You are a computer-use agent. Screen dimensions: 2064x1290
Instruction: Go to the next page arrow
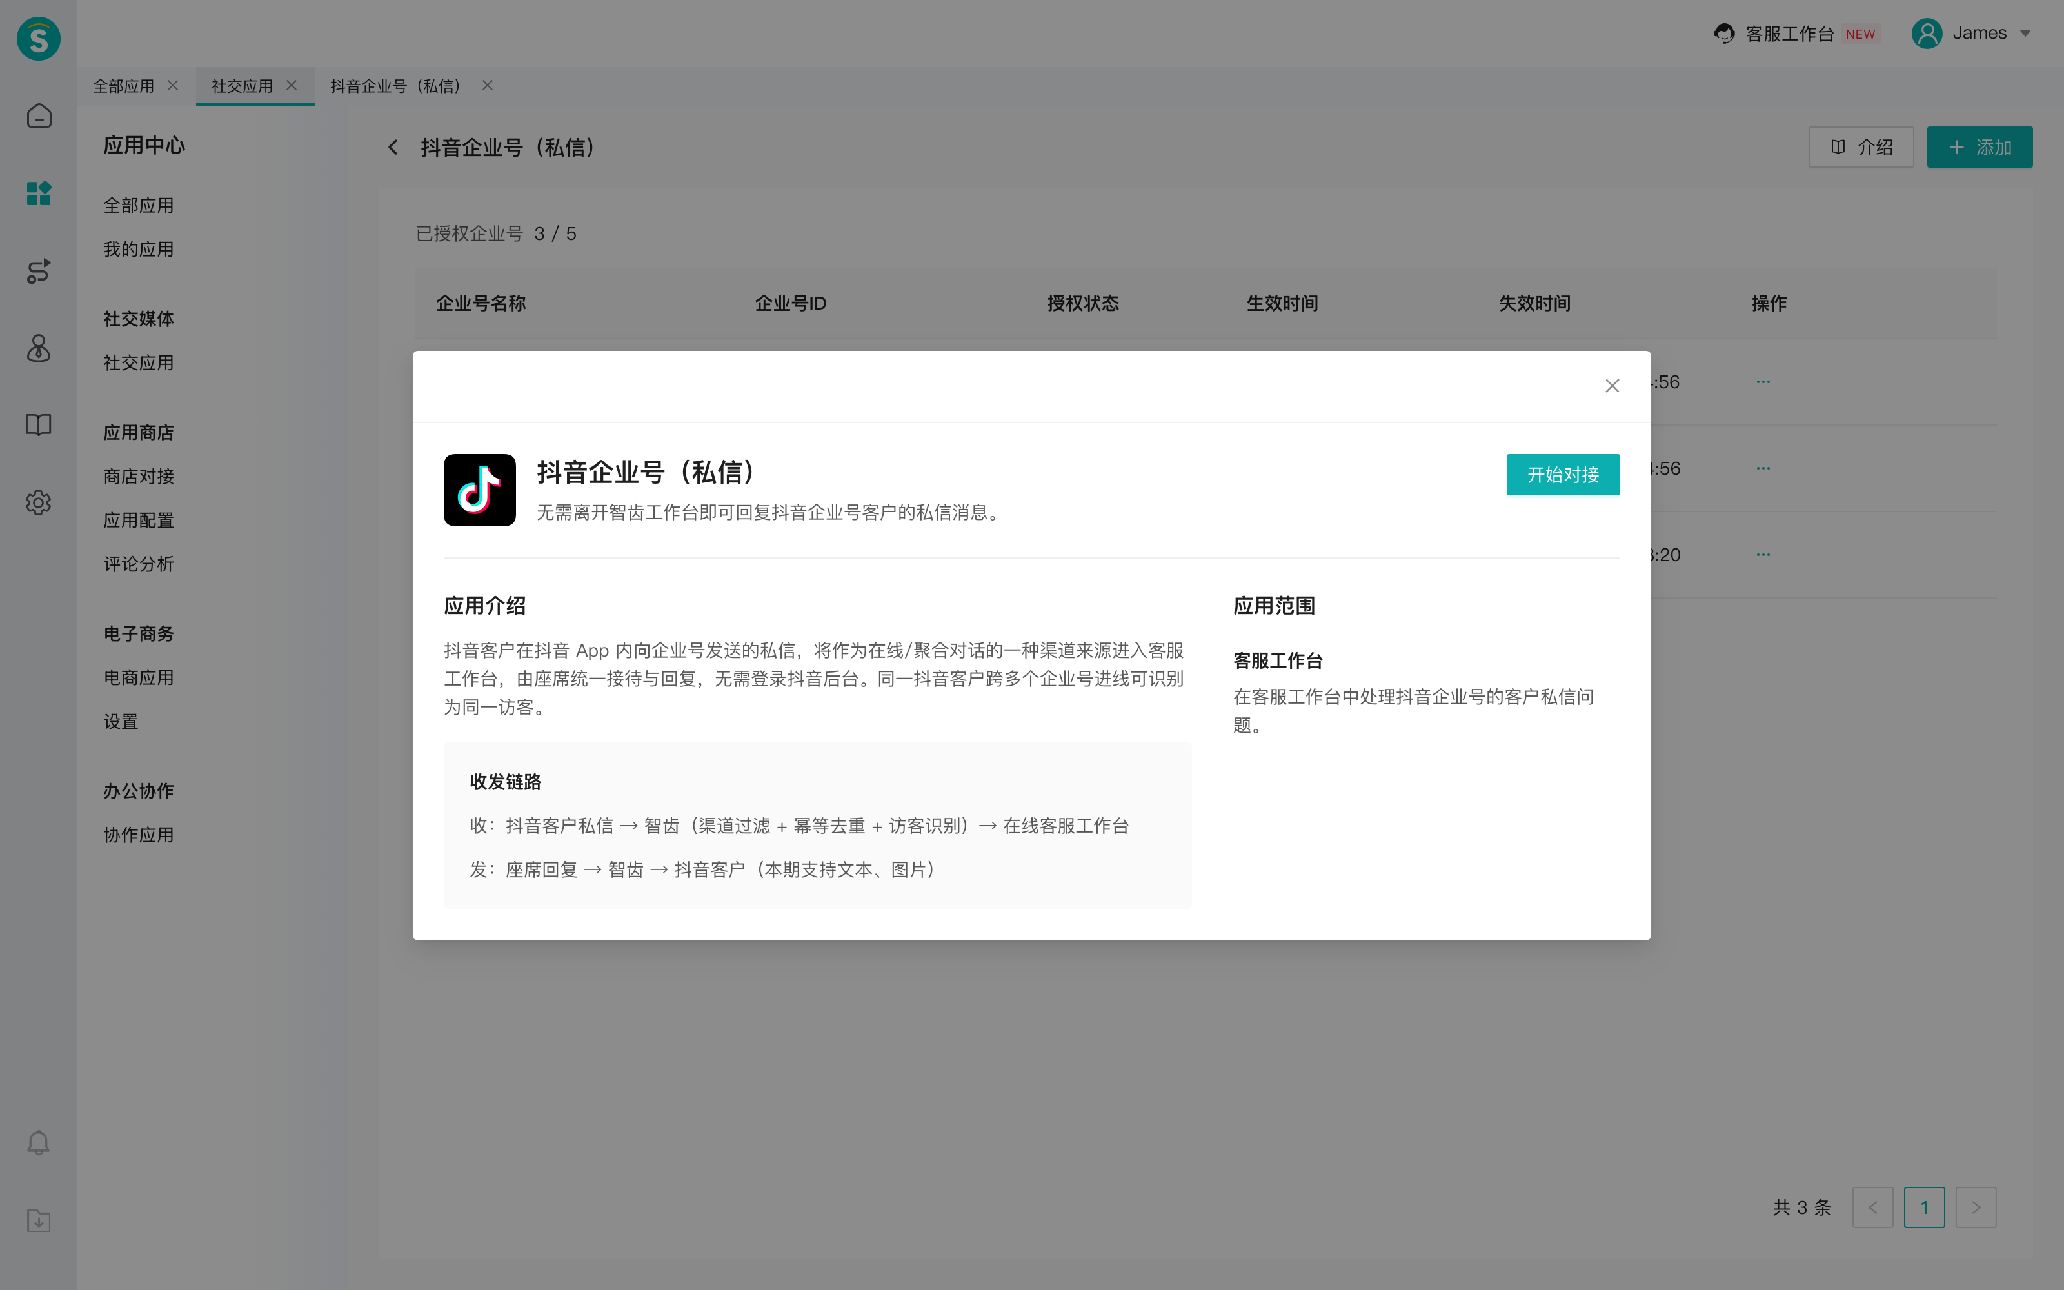[x=1975, y=1207]
